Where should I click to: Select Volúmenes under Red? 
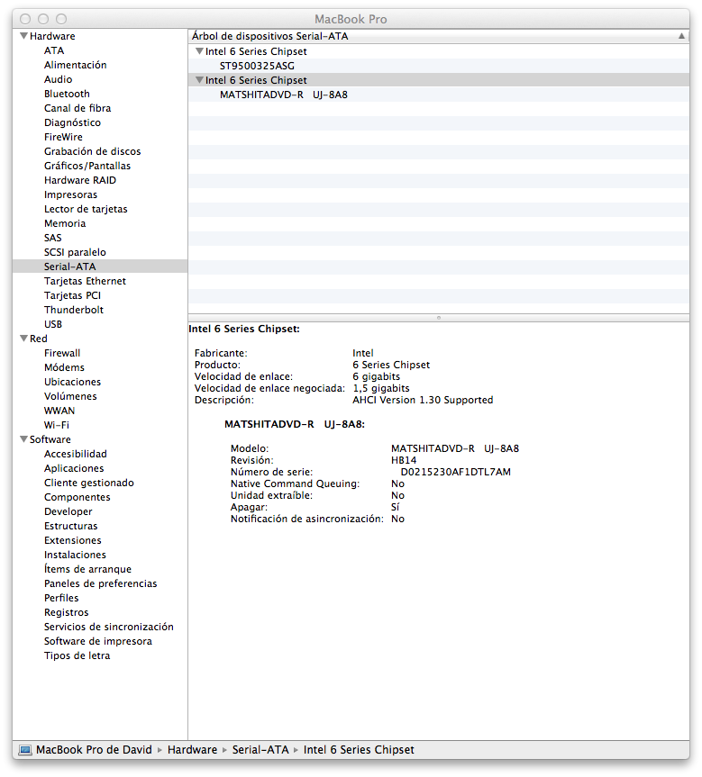70,396
